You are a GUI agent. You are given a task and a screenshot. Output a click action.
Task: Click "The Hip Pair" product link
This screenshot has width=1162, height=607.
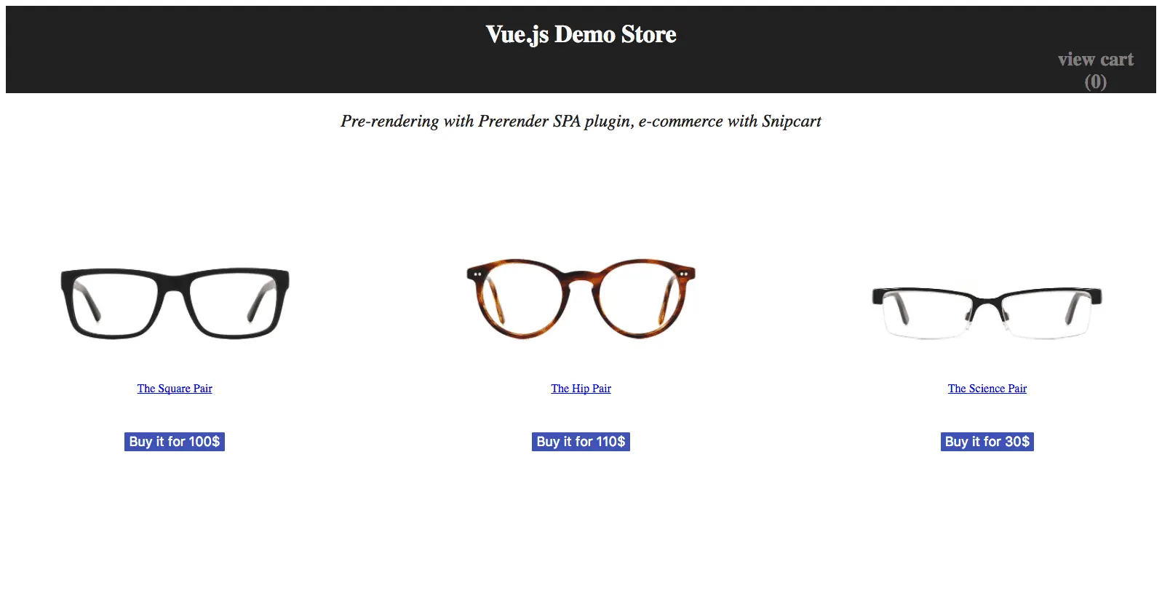(x=581, y=388)
